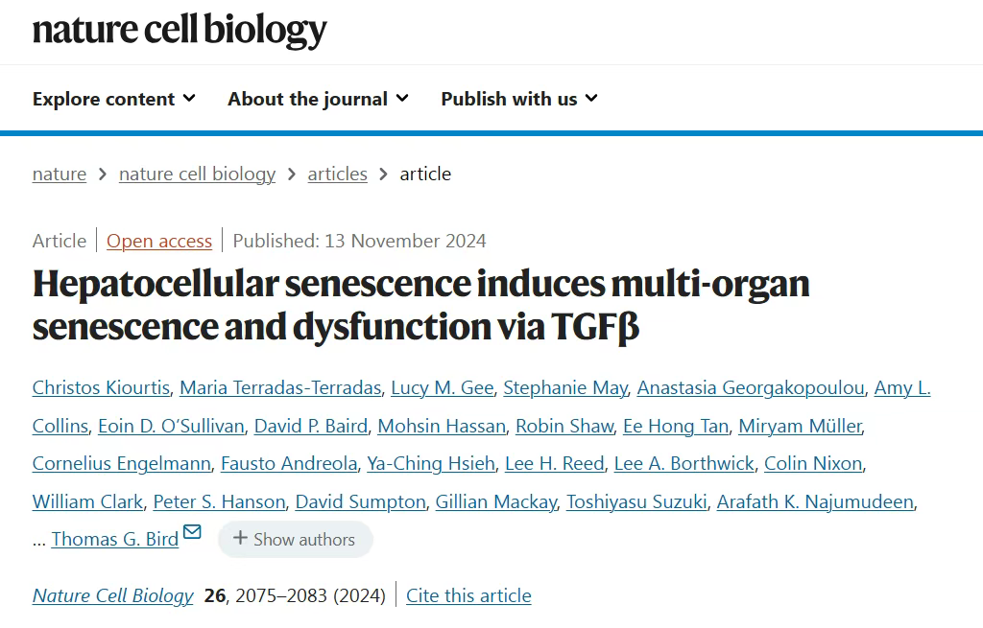Click author Anastasia Georgakopoulou
Viewport: 983px width, 628px height.
[751, 387]
